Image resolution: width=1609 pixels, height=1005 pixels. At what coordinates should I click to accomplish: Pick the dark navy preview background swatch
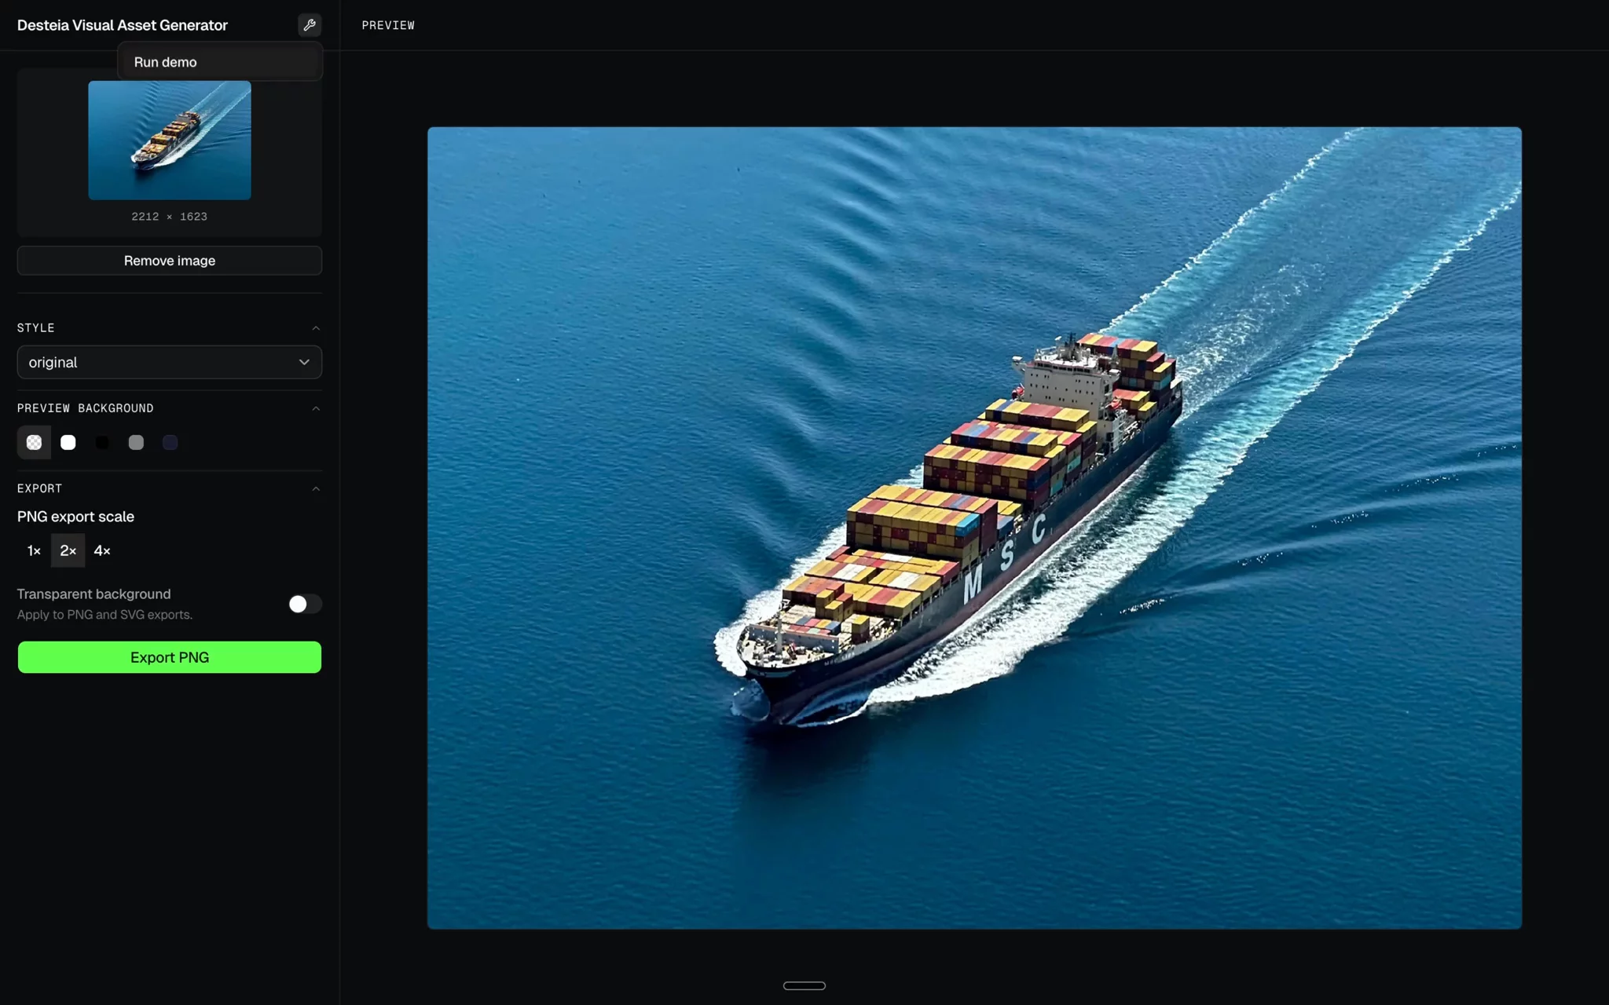click(x=170, y=443)
